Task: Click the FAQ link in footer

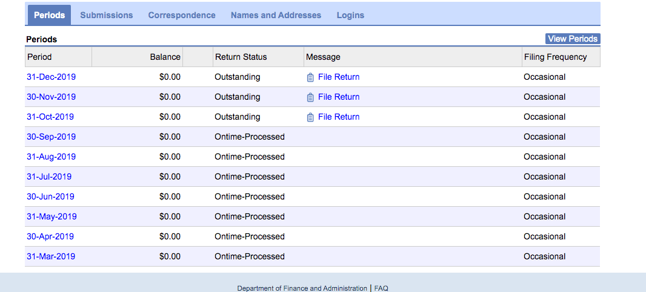Action: [x=381, y=288]
